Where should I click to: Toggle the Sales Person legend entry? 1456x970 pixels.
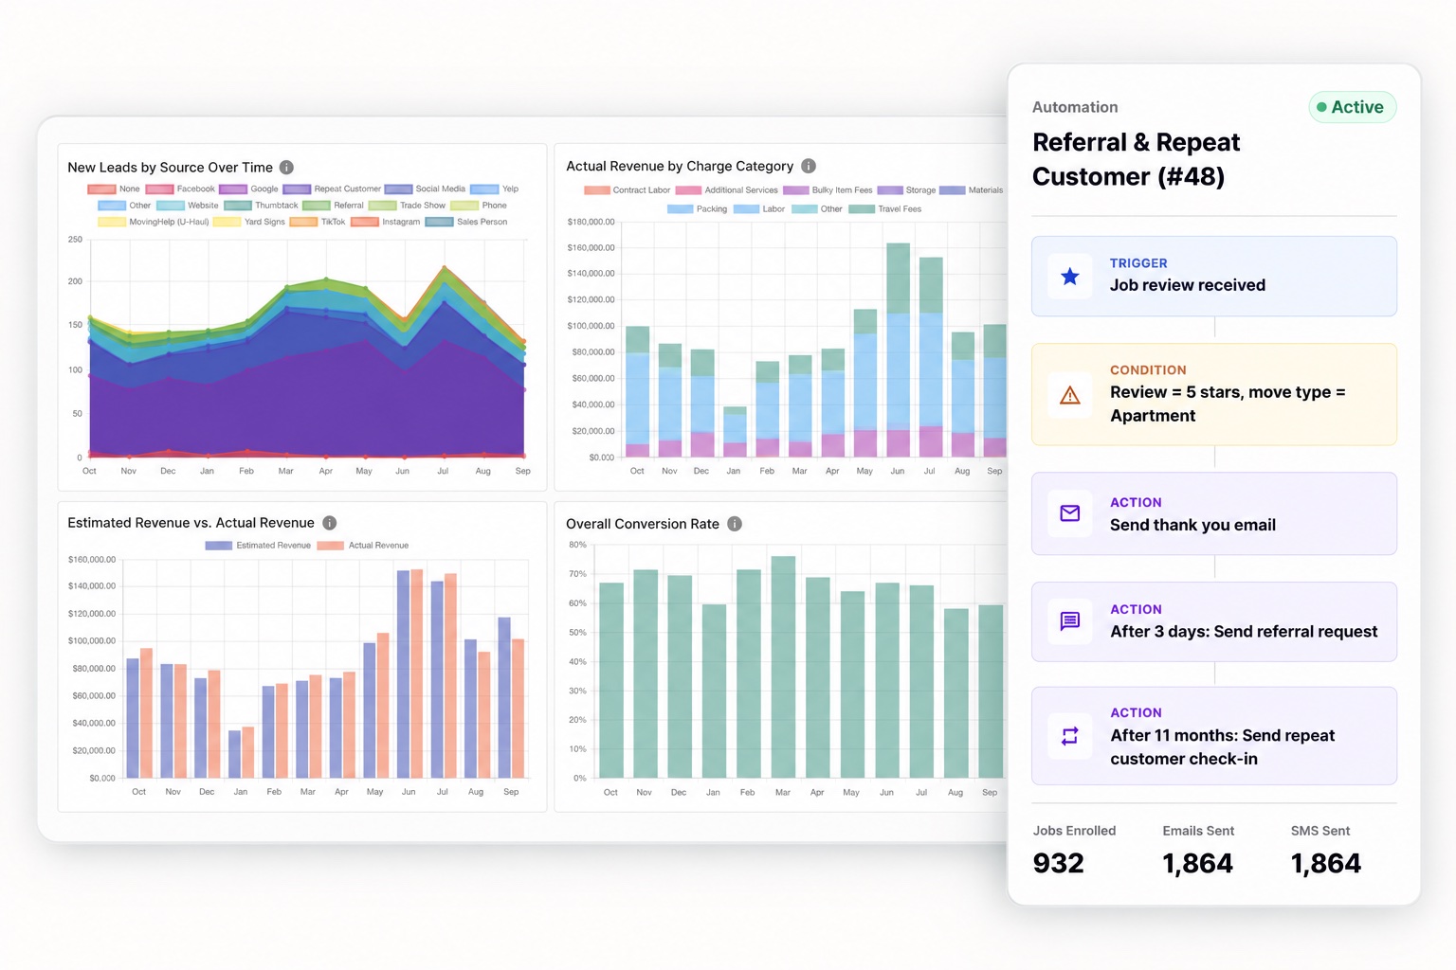click(466, 222)
